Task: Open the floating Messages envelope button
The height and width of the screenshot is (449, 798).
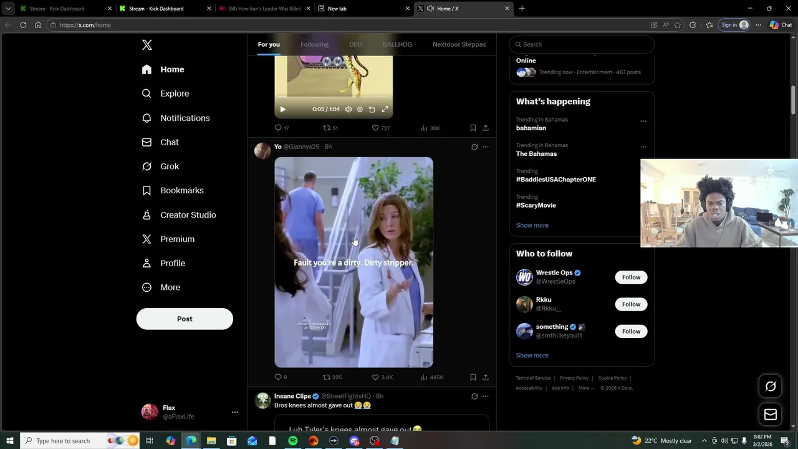Action: coord(771,415)
